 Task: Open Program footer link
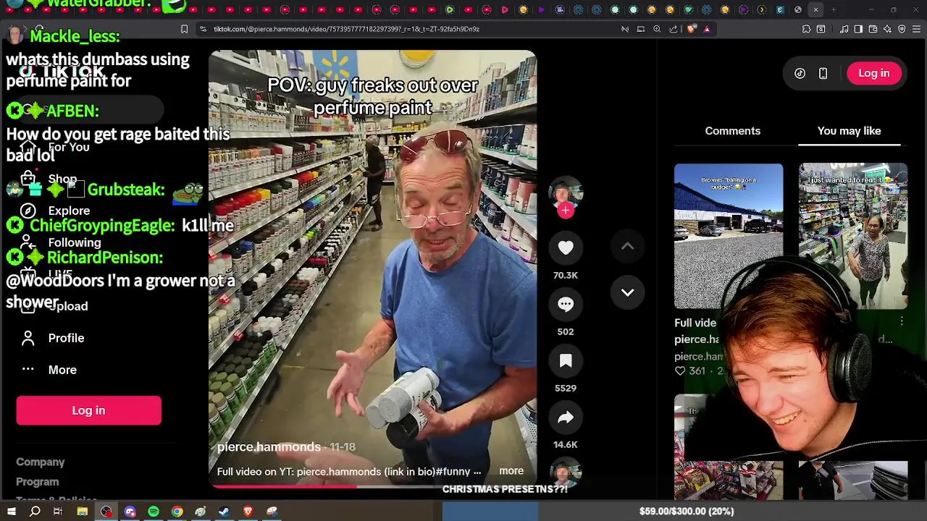[38, 482]
